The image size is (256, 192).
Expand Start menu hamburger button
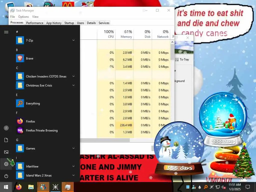6,32
